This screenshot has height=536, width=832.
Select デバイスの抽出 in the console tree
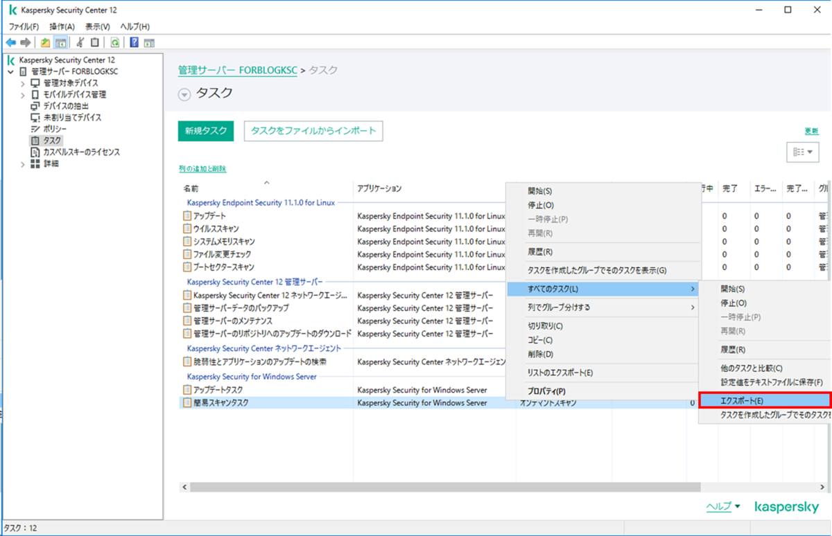66,106
